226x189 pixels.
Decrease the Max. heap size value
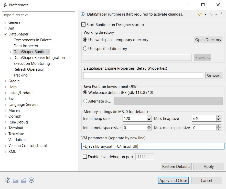[219, 120]
